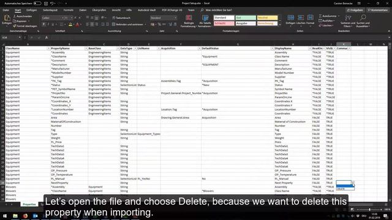Viewport: 392px width, 220px height.
Task: Open the Datei menu
Action: 6,10
